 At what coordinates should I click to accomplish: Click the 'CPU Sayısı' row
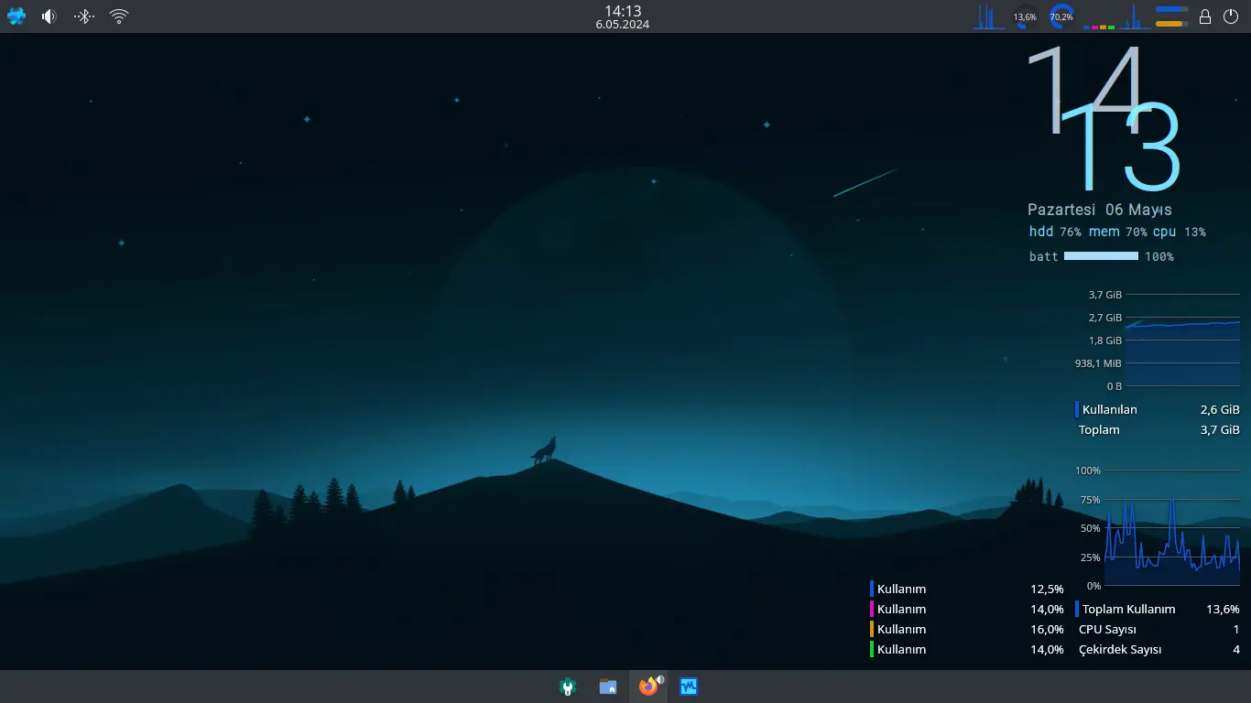(1158, 629)
